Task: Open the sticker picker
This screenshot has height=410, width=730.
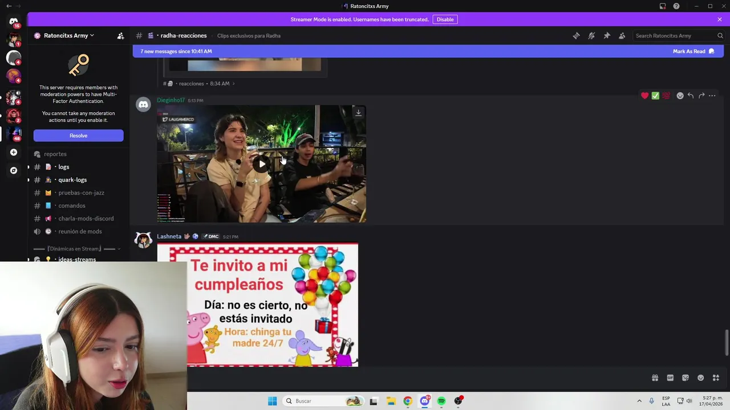Action: click(686, 378)
